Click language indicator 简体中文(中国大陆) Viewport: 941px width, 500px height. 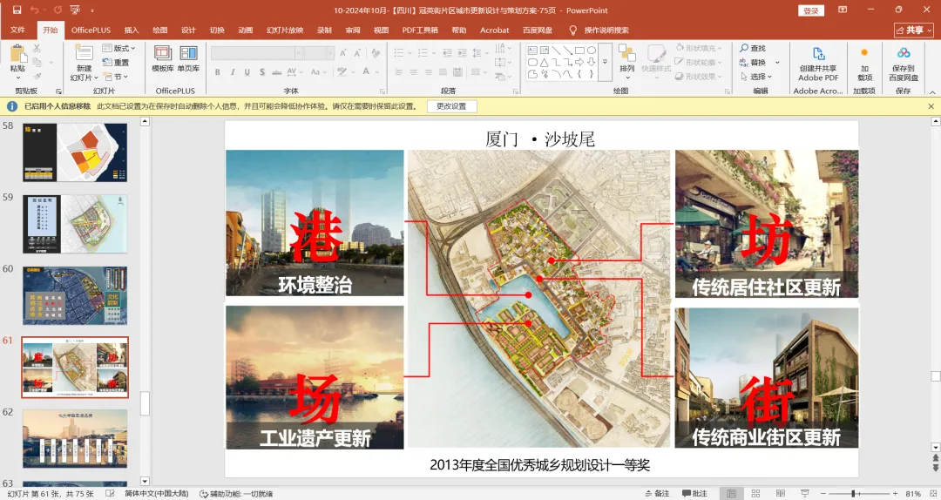[x=157, y=493]
